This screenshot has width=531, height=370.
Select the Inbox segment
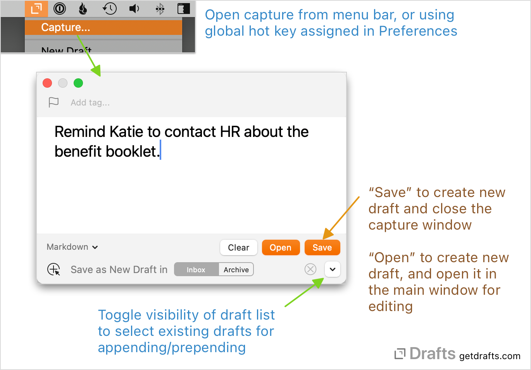click(196, 270)
